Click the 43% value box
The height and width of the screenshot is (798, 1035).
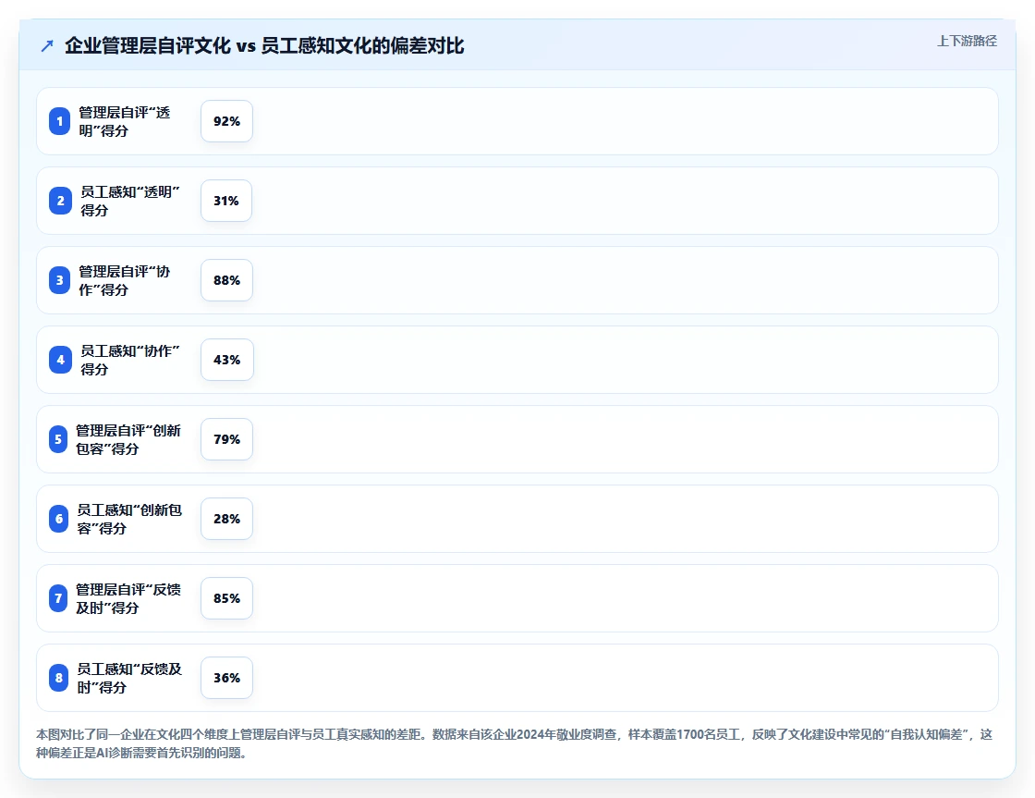point(226,360)
